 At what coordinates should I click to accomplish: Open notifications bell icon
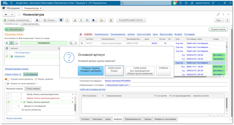174,3
